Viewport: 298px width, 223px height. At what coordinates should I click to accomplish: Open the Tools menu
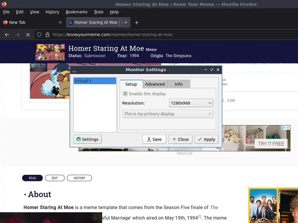pyautogui.click(x=98, y=12)
